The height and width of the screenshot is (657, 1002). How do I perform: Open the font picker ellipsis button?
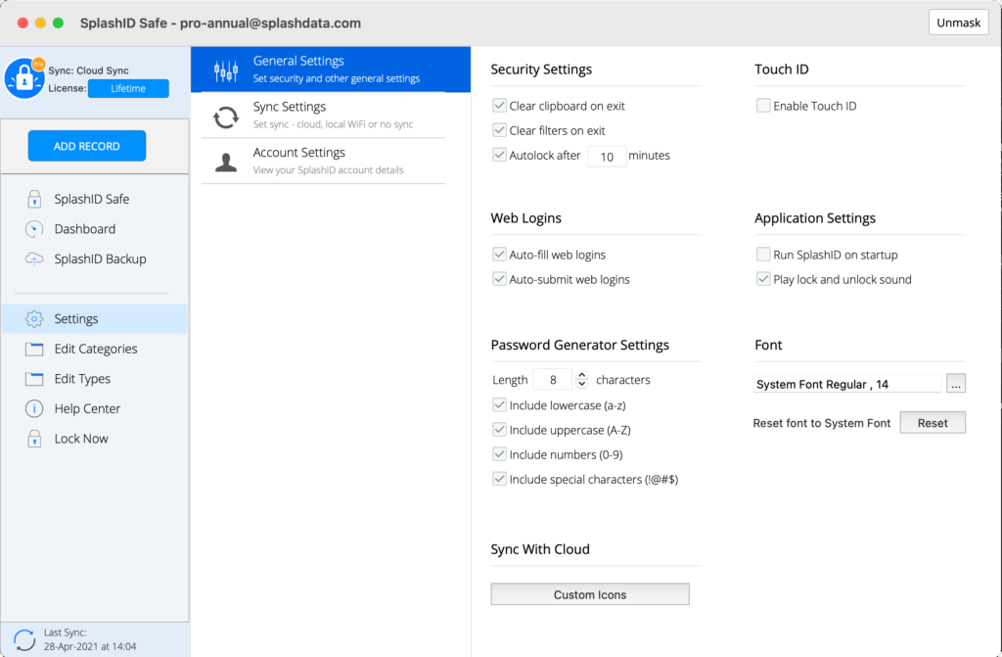956,384
